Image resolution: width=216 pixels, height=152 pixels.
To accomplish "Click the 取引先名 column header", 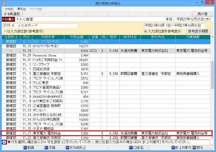I will click(x=158, y=37).
